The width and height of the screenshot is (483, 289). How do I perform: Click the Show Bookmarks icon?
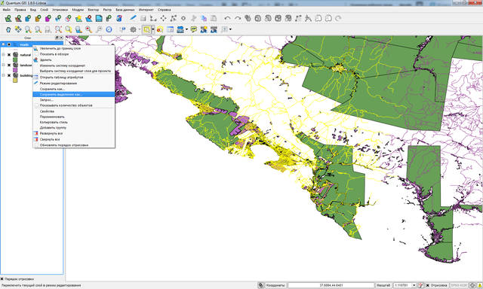[214, 29]
